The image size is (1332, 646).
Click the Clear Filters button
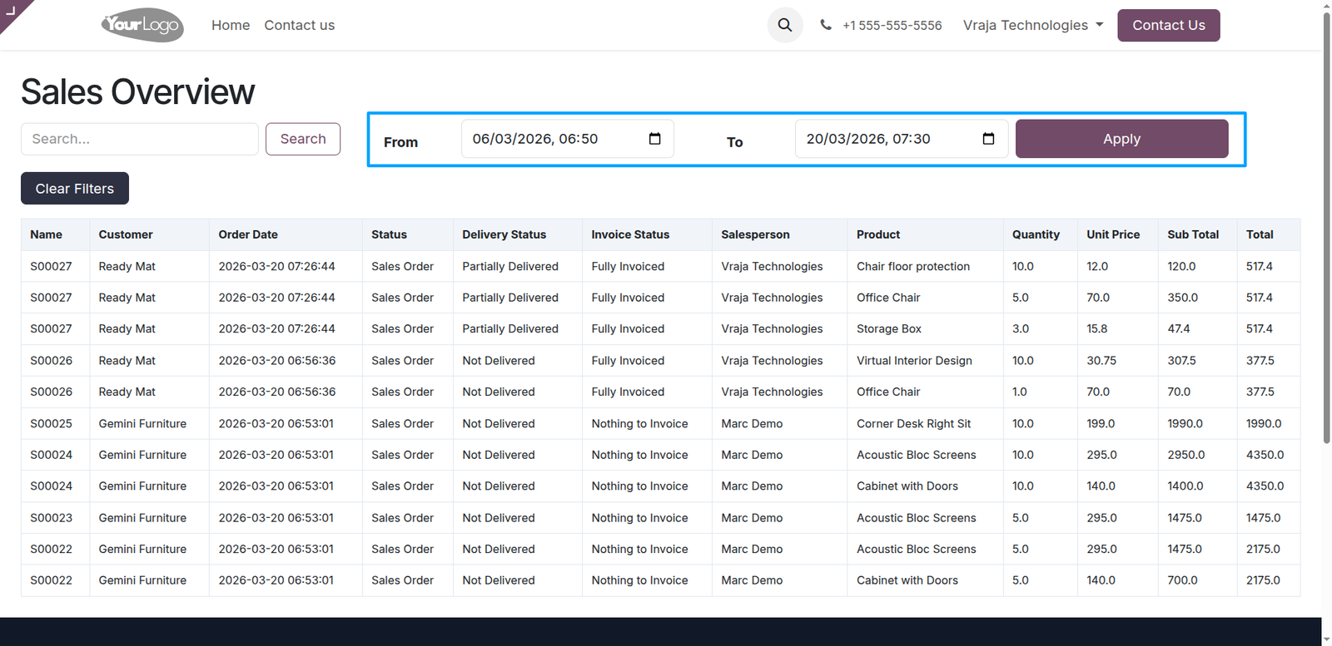pos(75,189)
